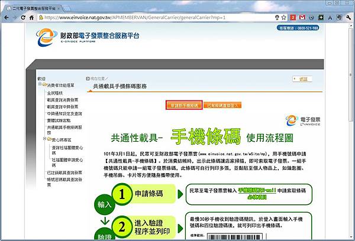Click the customer hotline 0800-521-988 badge

click(298, 28)
